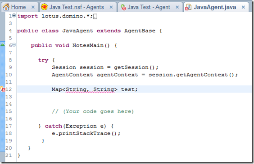Close the Java Test - Agent tab

click(177, 7)
